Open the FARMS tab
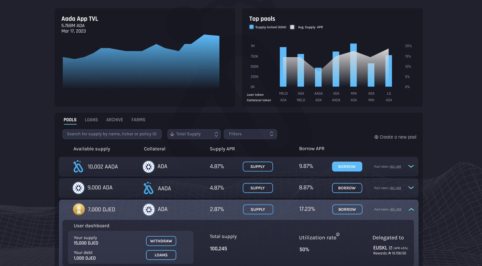The height and width of the screenshot is (266, 482). click(x=138, y=120)
